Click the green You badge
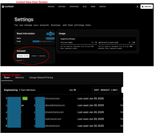This screenshot has height=133, width=155. (25, 98)
